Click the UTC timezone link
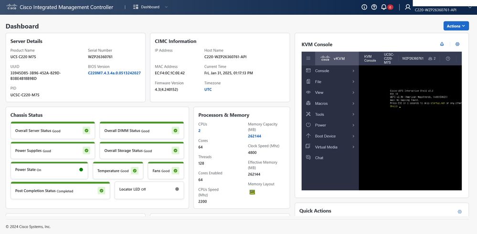 (208, 90)
